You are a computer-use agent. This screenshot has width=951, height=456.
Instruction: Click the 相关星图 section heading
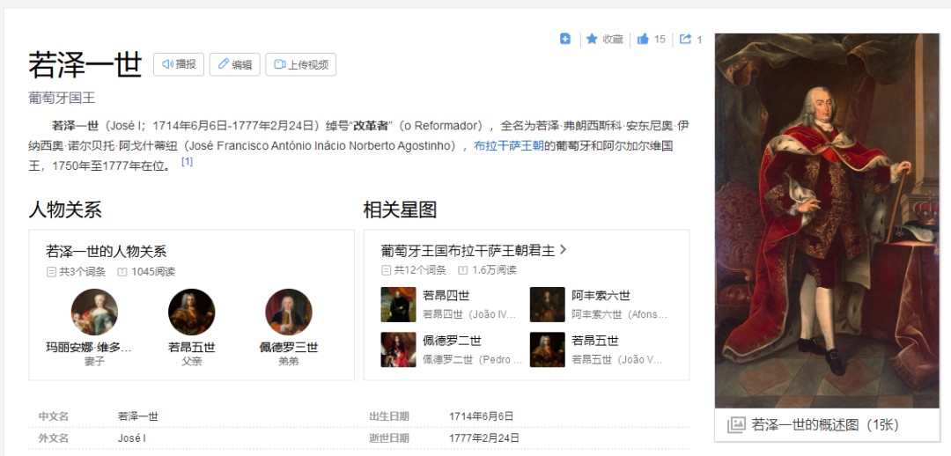[x=400, y=210]
